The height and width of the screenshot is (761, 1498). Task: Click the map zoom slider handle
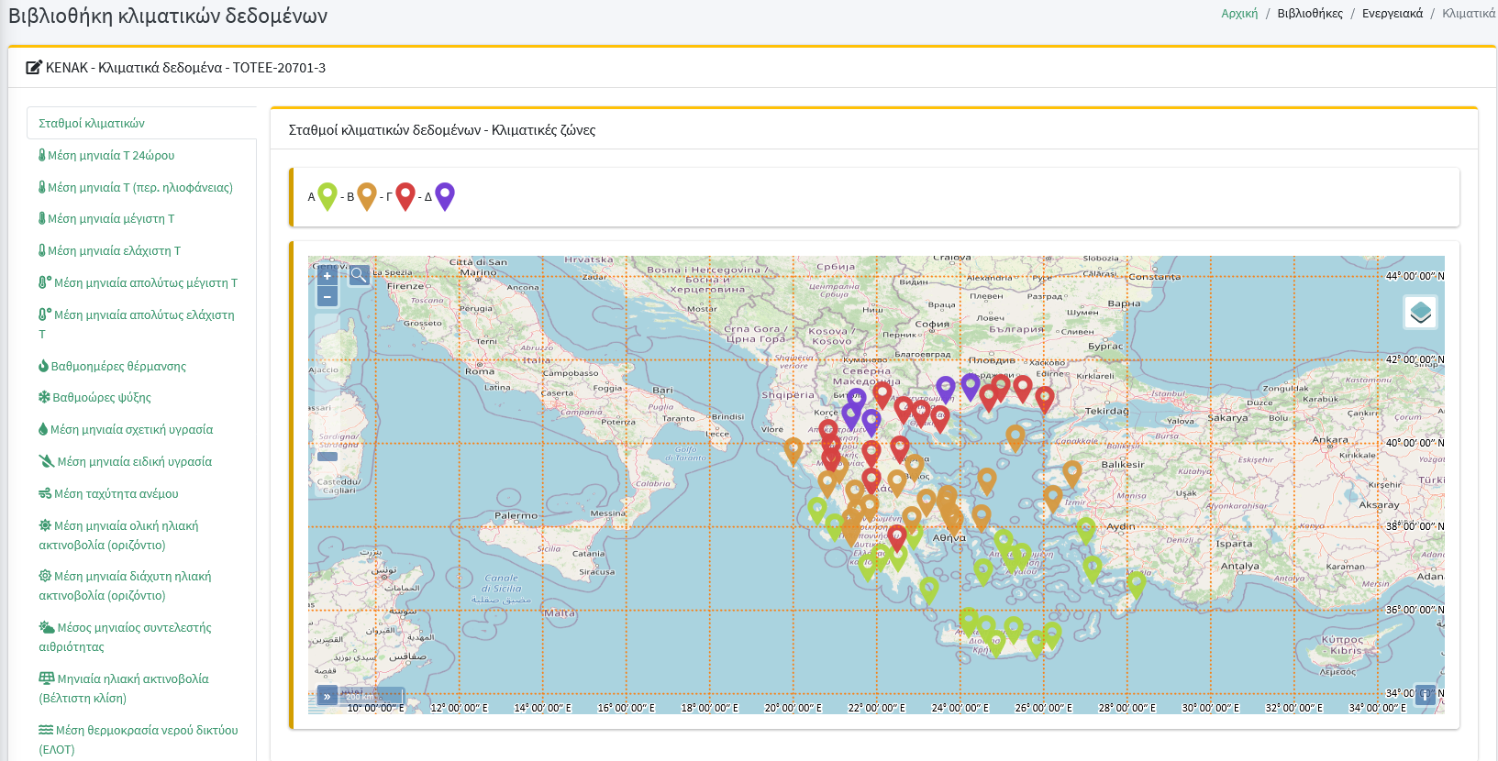(x=327, y=456)
